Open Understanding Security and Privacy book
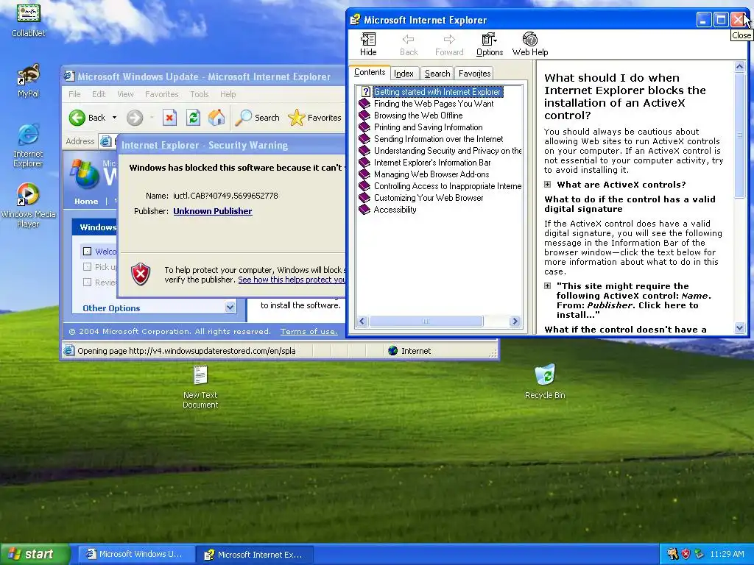 coord(440,151)
